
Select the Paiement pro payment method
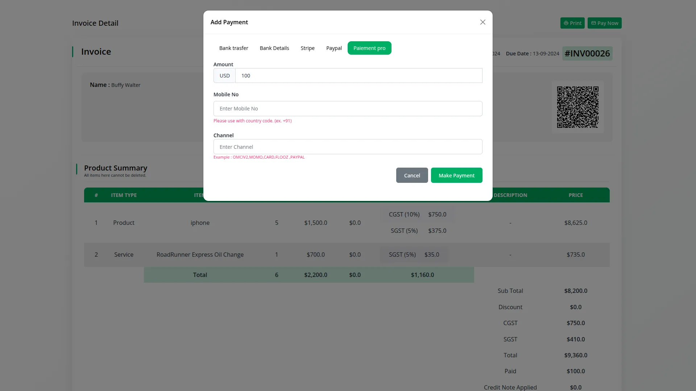click(x=369, y=48)
